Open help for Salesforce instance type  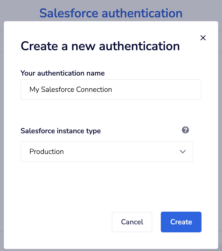(185, 130)
